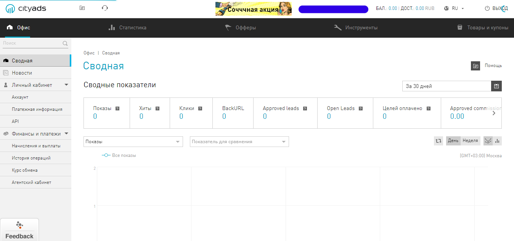This screenshot has height=241, width=514.
Task: Select the bar chart type icon
Action: tap(497, 141)
